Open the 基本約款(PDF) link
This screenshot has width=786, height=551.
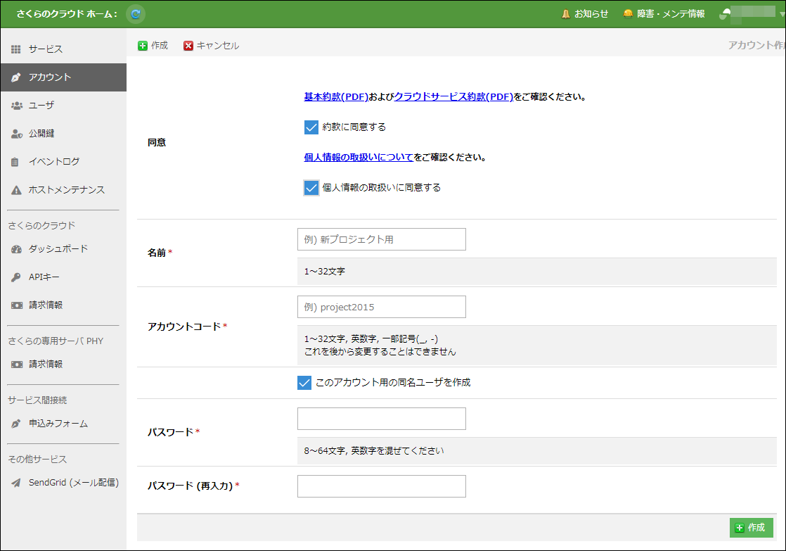pos(336,97)
